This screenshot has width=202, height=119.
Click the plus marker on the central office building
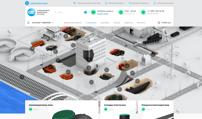(x=89, y=59)
